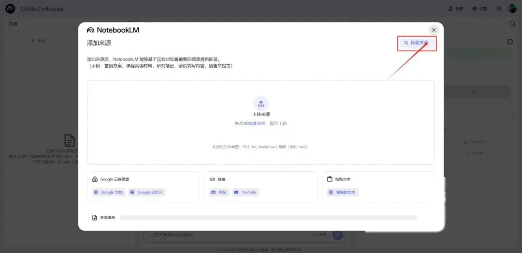Click the 添加 source button behind dialog
Image resolution: width=522 pixels, height=253 pixels.
pyautogui.click(x=38, y=41)
